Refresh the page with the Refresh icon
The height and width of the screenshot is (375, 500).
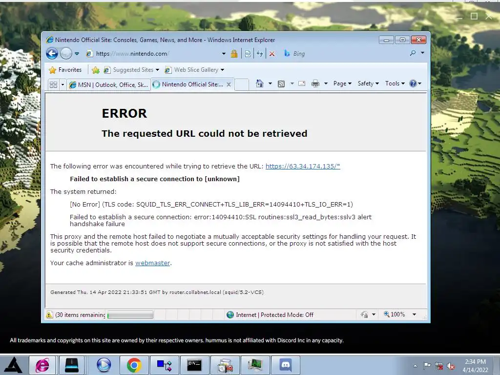tap(260, 54)
